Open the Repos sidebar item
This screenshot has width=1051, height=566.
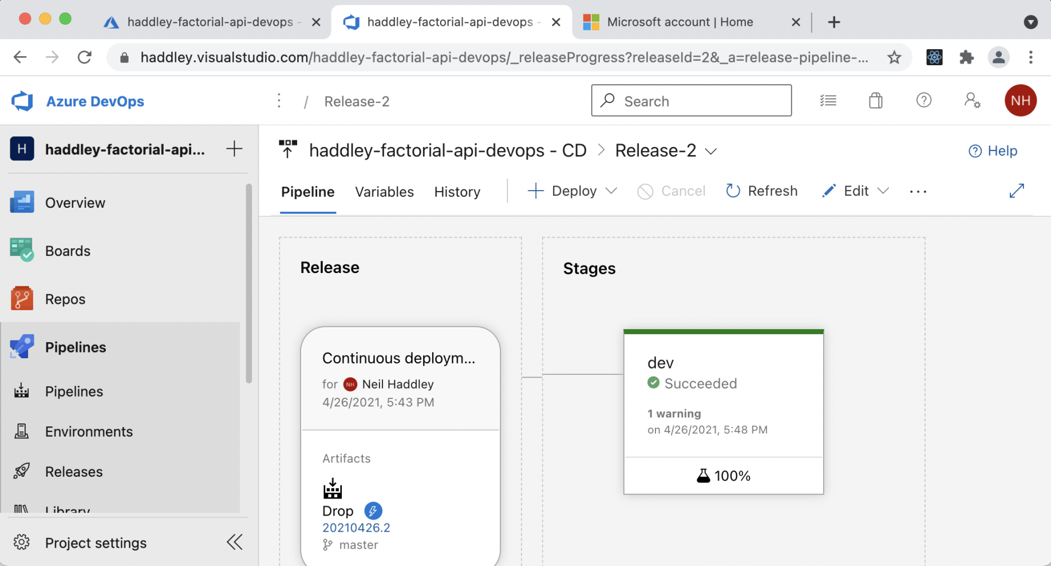tap(65, 299)
